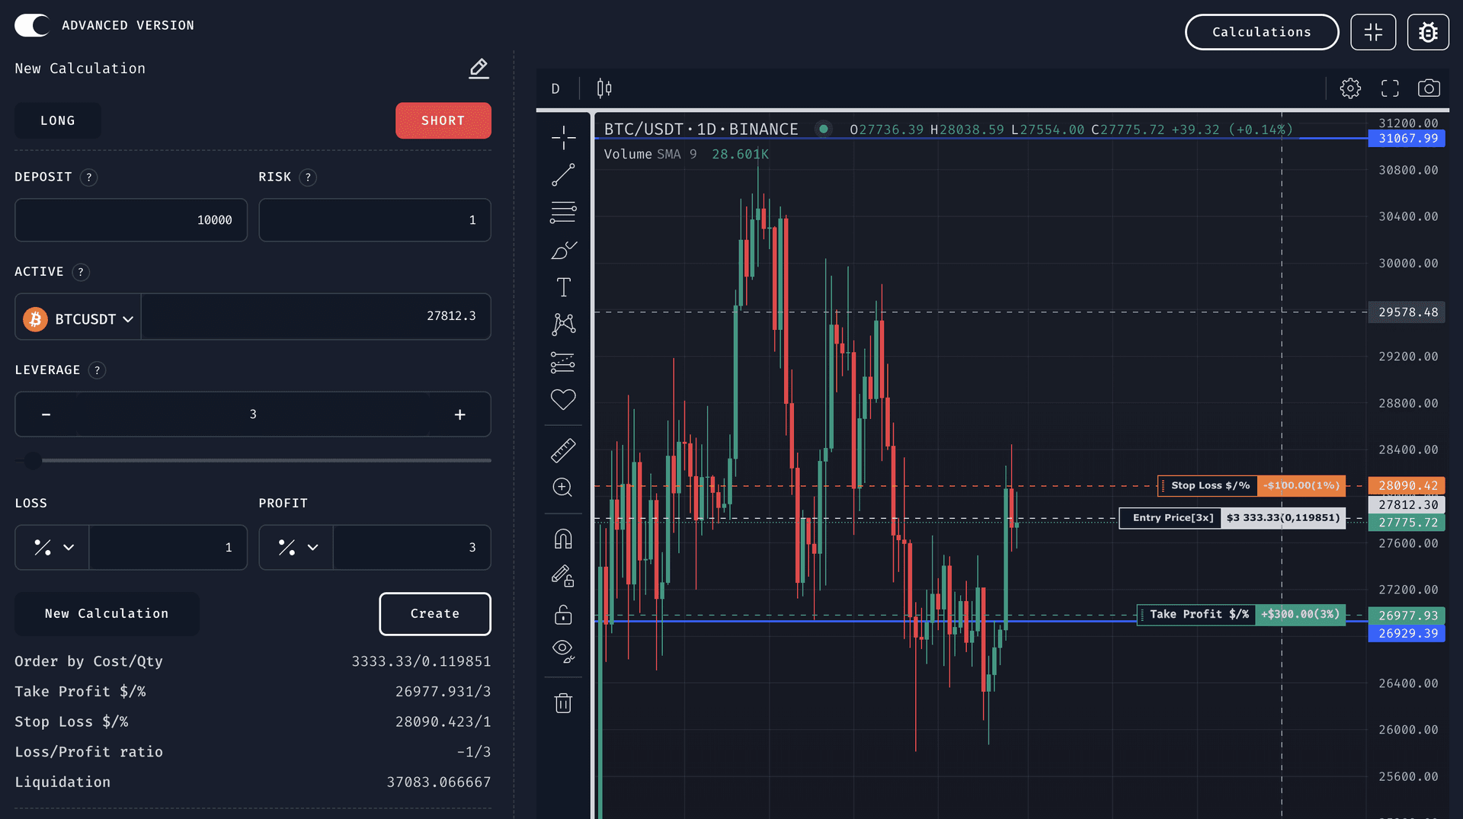Open the profit percent unit dropdown
Viewport: 1463px width, 819px height.
pyautogui.click(x=296, y=547)
